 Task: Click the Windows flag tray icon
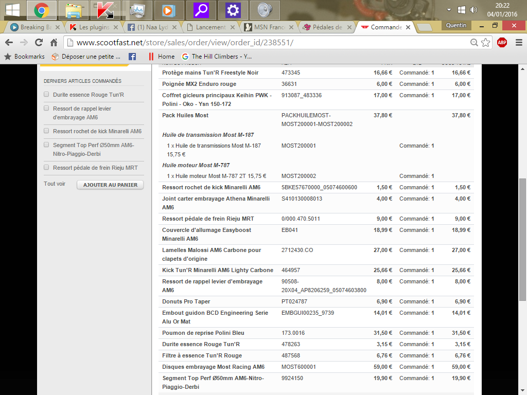pyautogui.click(x=462, y=10)
